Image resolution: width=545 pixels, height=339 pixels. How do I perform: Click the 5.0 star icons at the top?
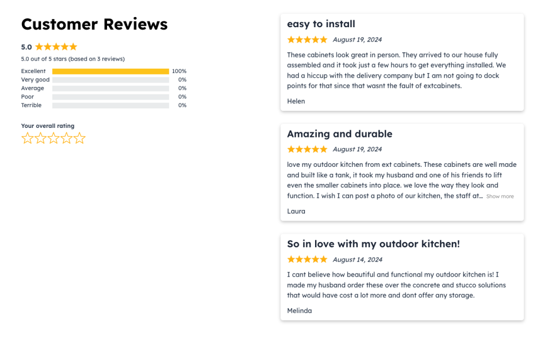click(x=56, y=47)
